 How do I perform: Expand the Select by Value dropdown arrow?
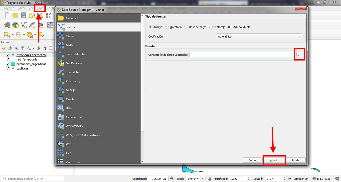click(24, 35)
